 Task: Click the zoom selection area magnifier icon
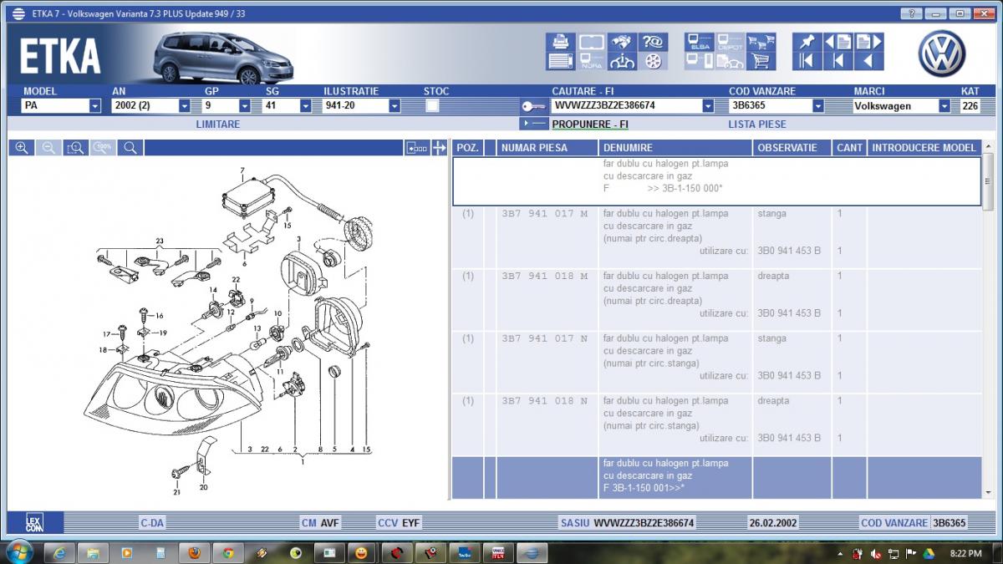click(75, 148)
